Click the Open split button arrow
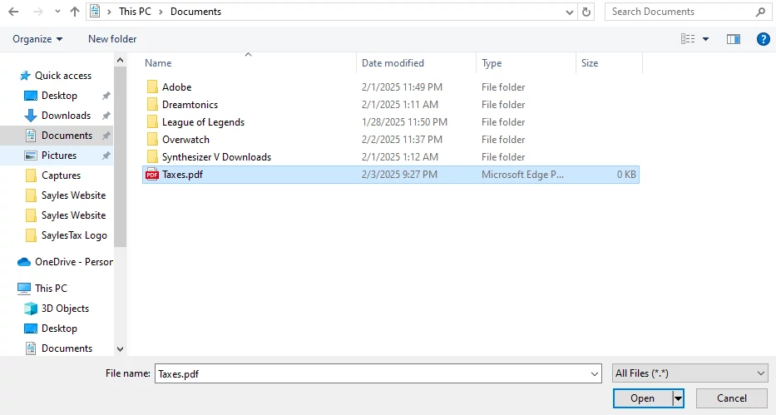776x415 pixels. pyautogui.click(x=678, y=398)
